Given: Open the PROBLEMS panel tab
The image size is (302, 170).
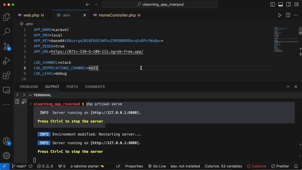Looking at the screenshot, I should point(29,87).
